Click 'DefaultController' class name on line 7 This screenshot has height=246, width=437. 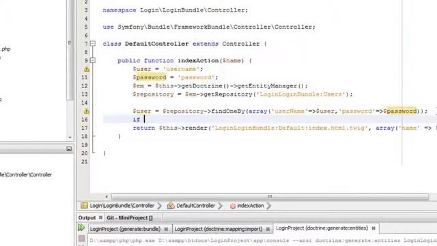(156, 44)
